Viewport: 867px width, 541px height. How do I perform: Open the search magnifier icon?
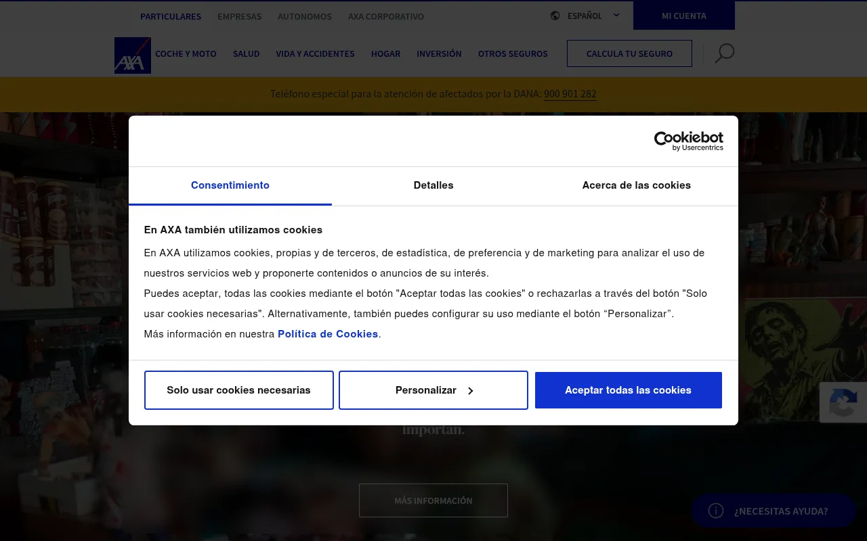[724, 53]
